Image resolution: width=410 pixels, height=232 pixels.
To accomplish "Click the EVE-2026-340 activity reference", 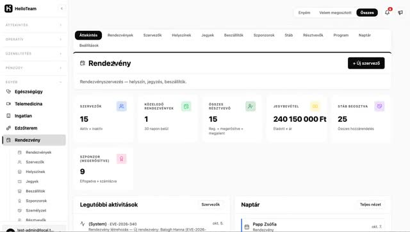I will click(x=123, y=224).
